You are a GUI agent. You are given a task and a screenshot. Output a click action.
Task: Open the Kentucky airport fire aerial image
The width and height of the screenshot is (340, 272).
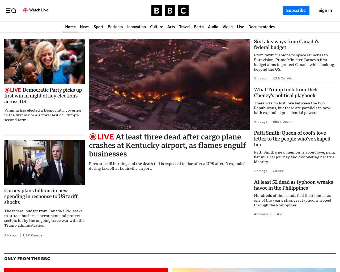169,84
